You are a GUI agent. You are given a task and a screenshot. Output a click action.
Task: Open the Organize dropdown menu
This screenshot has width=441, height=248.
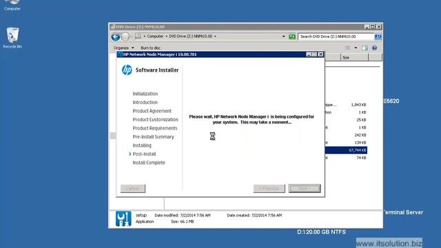tap(124, 48)
